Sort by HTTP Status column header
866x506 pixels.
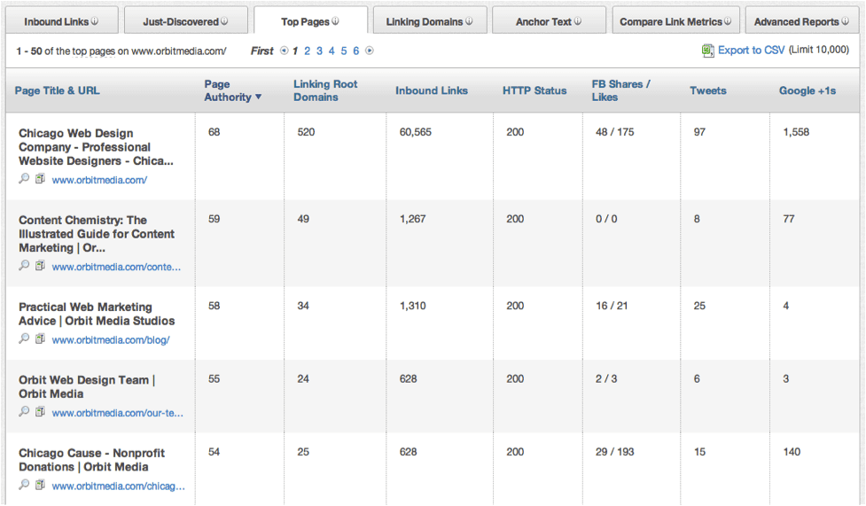click(534, 90)
